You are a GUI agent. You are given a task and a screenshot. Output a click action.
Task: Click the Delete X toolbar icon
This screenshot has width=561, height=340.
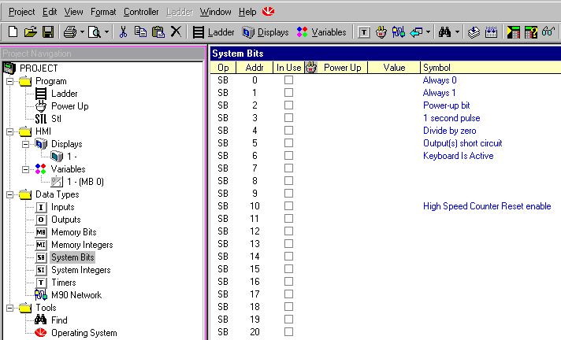tap(176, 32)
